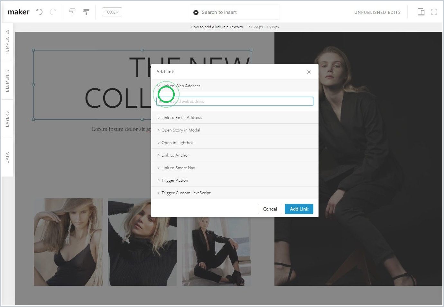The height and width of the screenshot is (307, 444).
Task: Collapse the Link to Web Address section
Action: [235, 86]
